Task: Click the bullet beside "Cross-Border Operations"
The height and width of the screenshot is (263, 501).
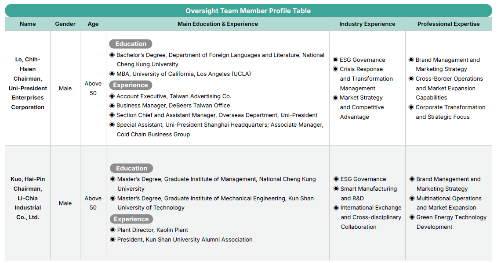Action: (x=411, y=79)
